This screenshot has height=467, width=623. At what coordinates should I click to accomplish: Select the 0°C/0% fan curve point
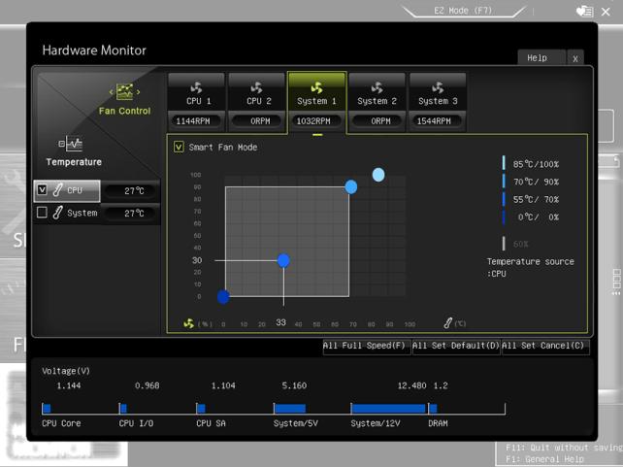[x=223, y=296]
